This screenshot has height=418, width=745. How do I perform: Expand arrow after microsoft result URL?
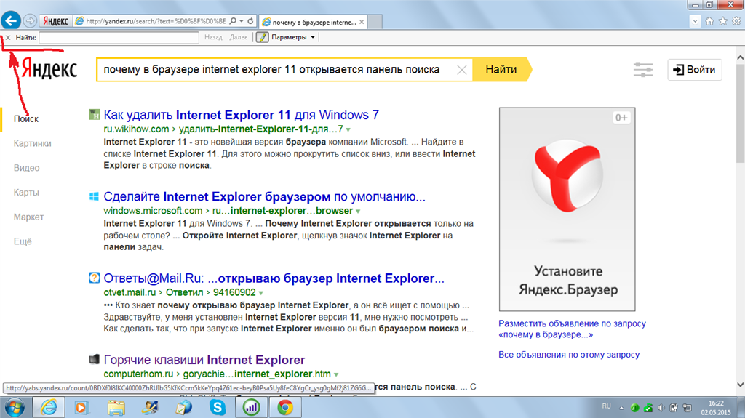358,212
